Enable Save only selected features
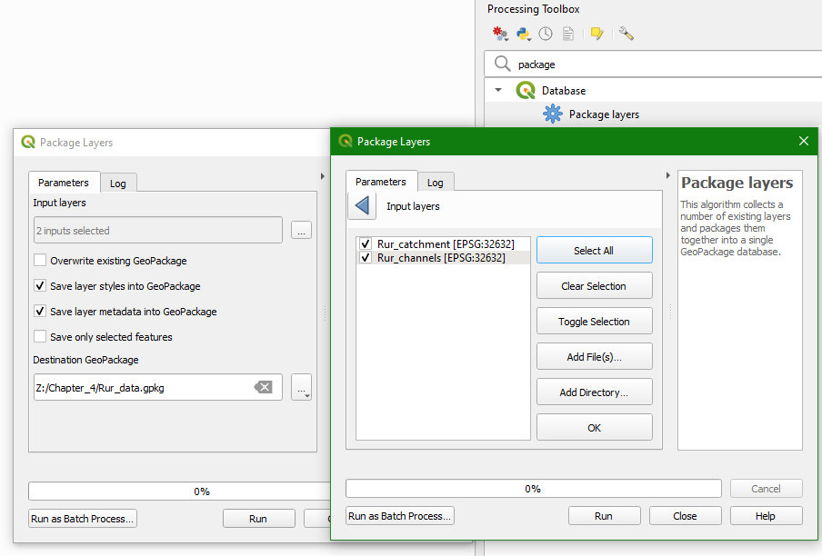822x556 pixels. tap(40, 337)
